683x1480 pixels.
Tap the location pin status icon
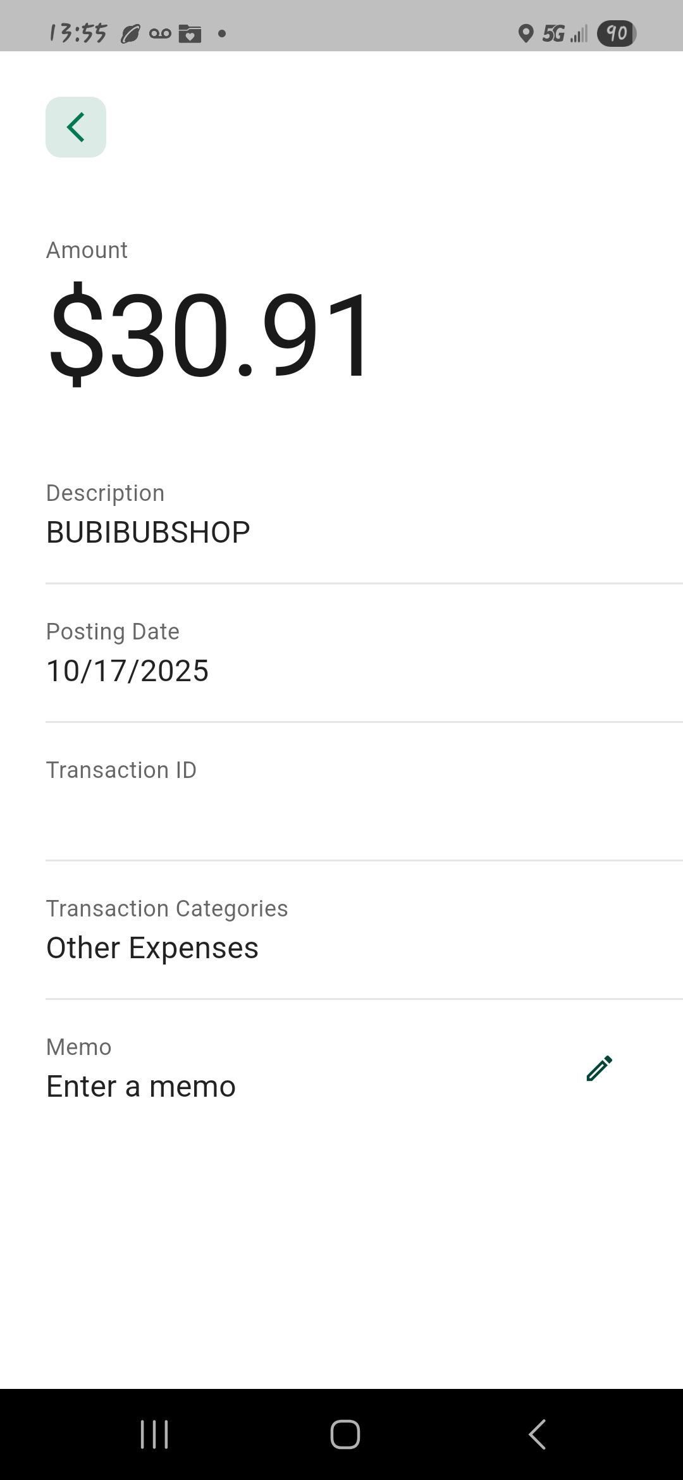click(x=525, y=34)
